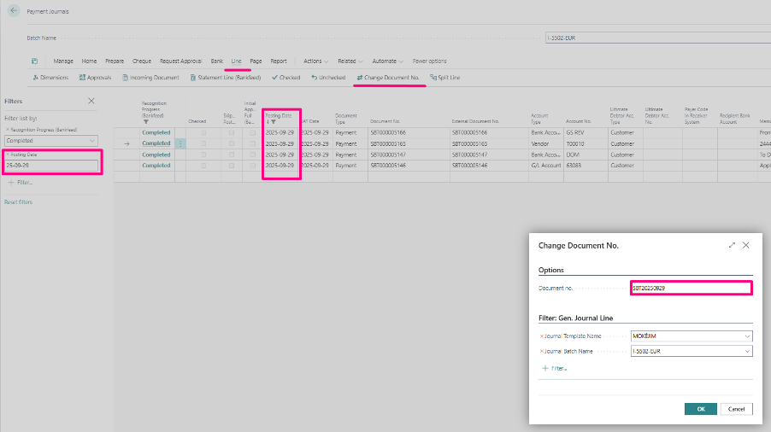Close the Filters pane

tap(91, 101)
